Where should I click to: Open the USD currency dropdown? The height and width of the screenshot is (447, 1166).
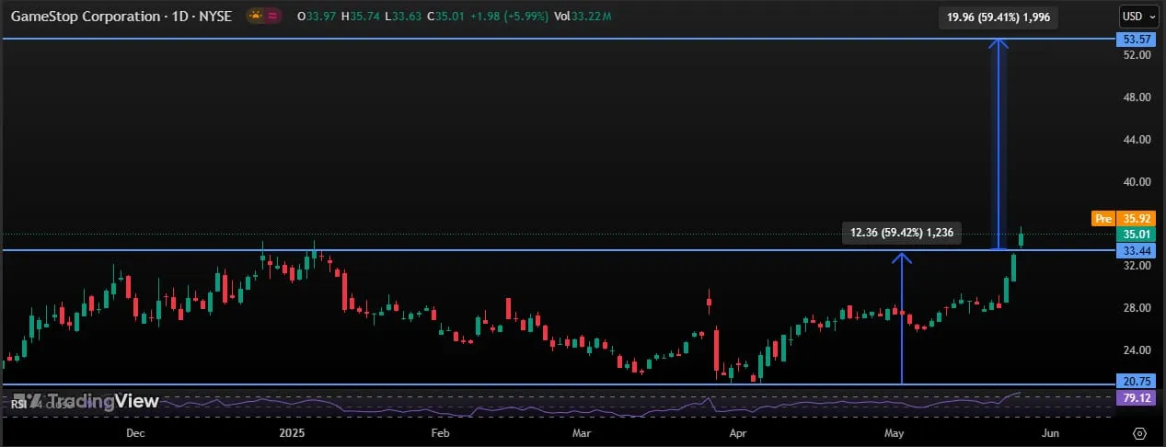(1139, 17)
